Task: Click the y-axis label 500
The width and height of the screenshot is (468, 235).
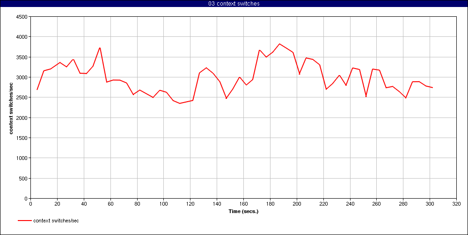Action: coord(24,178)
